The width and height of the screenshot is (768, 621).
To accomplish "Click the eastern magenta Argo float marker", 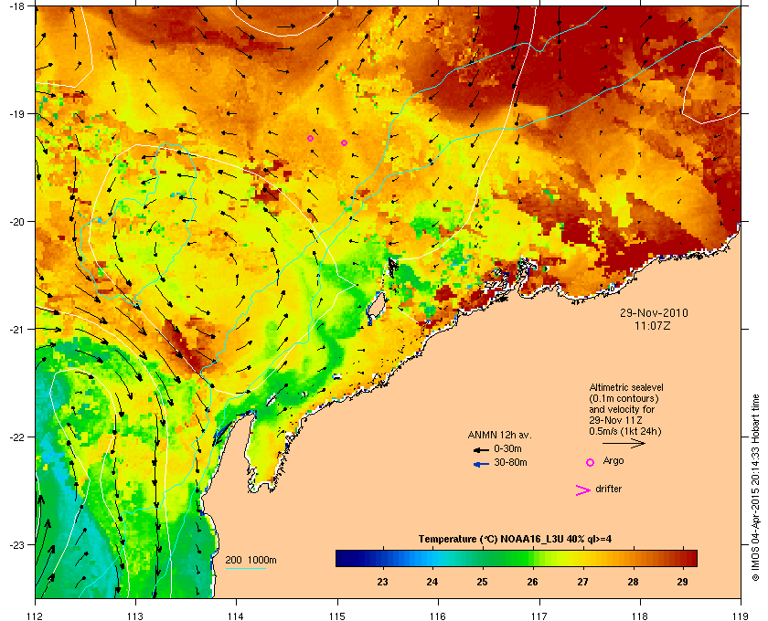I will pos(345,142).
